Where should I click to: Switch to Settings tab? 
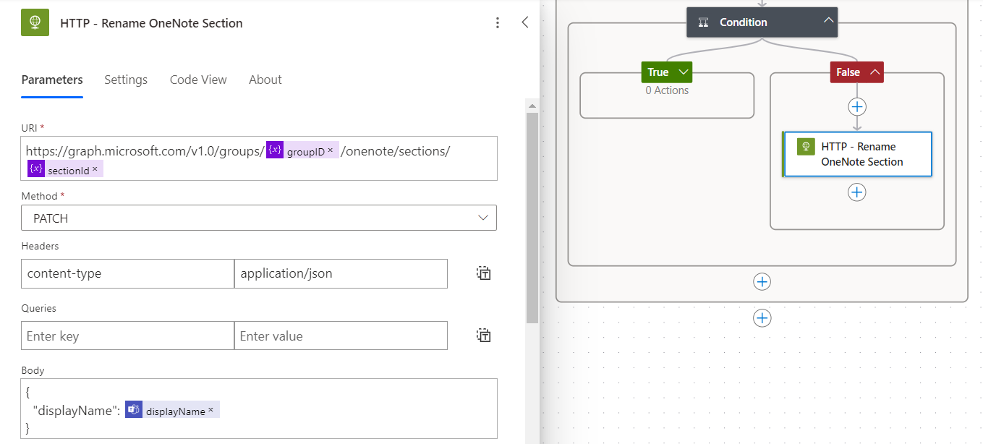[x=126, y=80]
